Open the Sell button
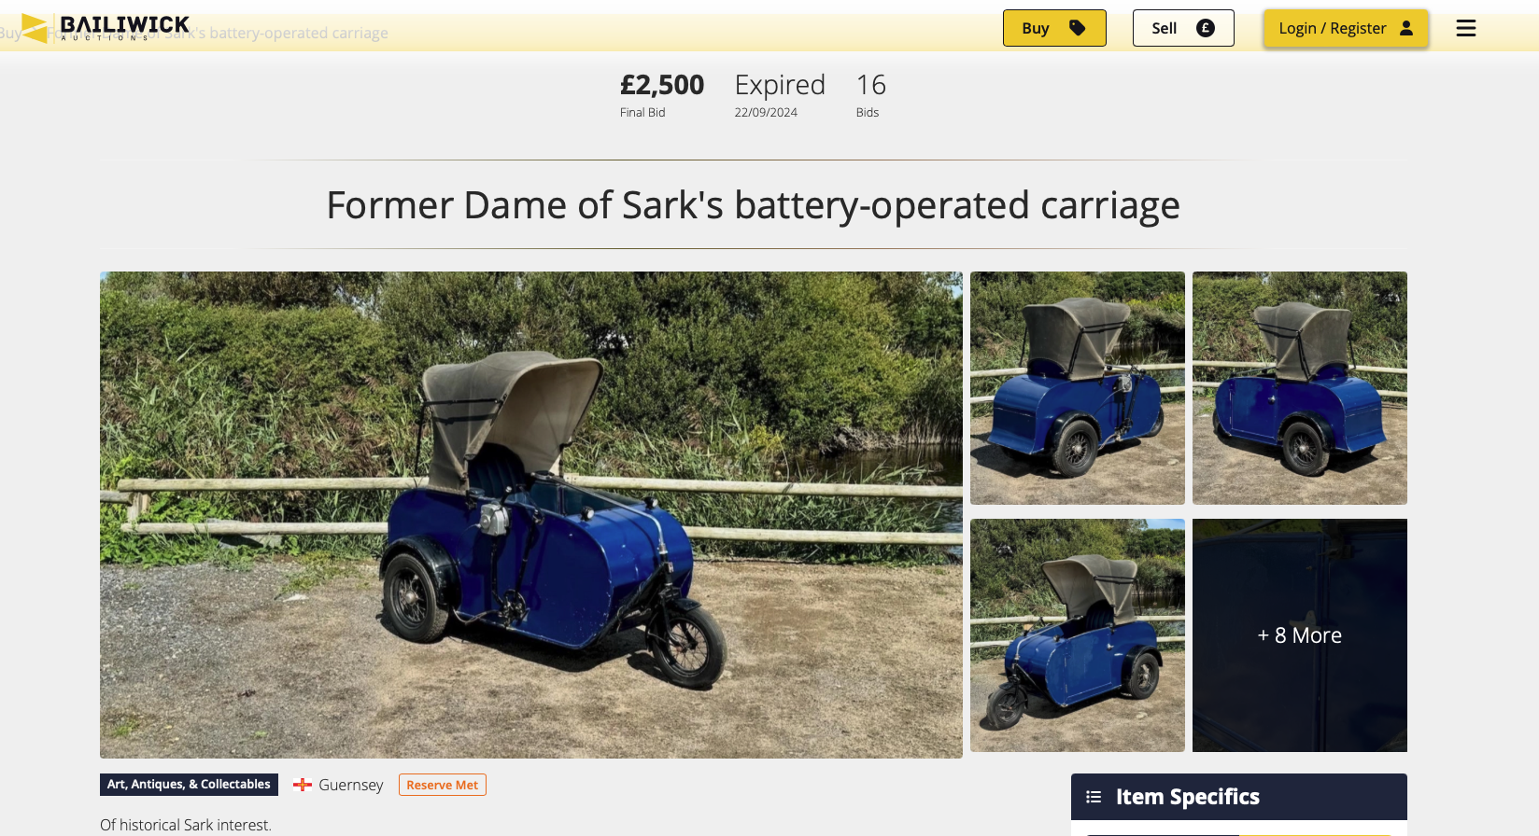The image size is (1539, 836). [x=1183, y=28]
